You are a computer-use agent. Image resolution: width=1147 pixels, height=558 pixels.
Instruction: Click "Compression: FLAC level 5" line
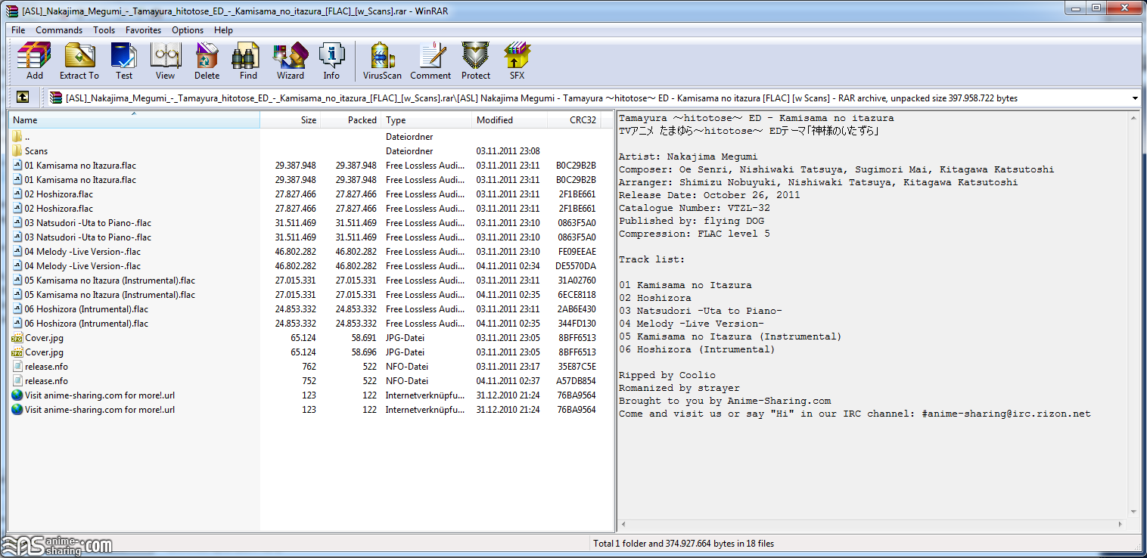695,234
